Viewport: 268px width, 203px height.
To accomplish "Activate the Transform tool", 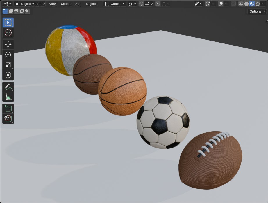I will click(x=8, y=75).
